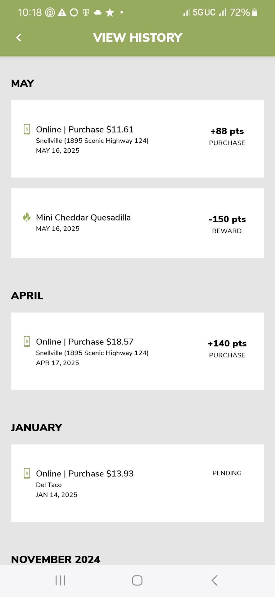Tap the +88 pts label
The width and height of the screenshot is (275, 597).
[227, 131]
